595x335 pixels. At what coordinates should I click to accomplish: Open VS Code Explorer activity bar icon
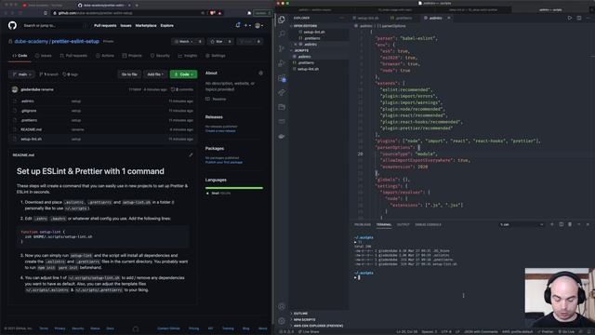pyautogui.click(x=282, y=20)
